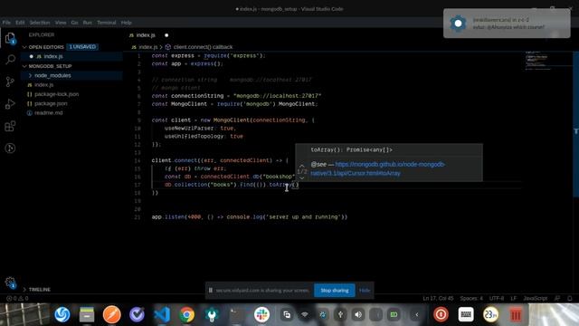The width and height of the screenshot is (579, 326).
Task: Open the Help menu
Action: [127, 23]
